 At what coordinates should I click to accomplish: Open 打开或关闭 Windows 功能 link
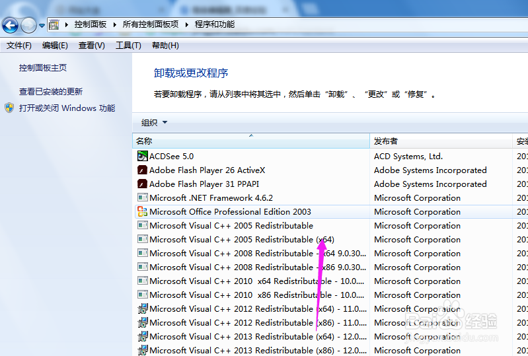point(67,108)
